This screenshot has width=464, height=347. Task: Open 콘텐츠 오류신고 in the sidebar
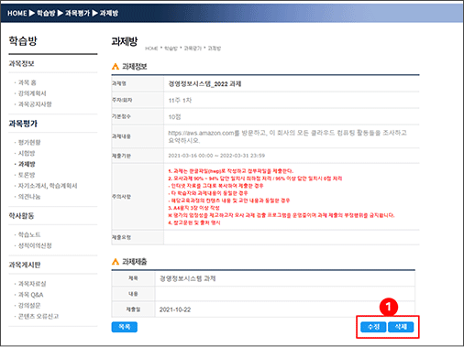point(39,316)
